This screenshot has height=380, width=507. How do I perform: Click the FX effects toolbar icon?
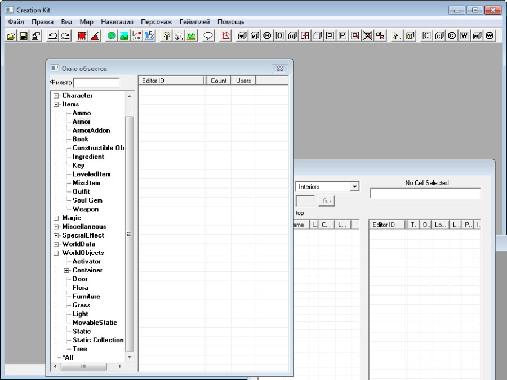point(149,35)
